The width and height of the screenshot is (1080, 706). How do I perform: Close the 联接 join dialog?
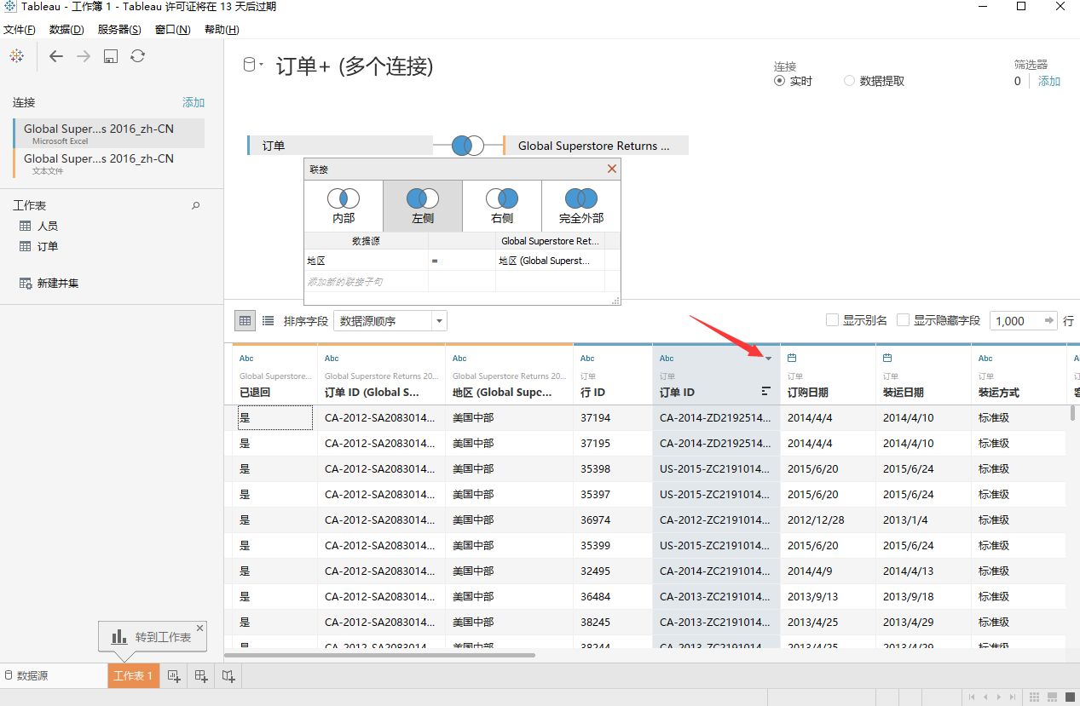[612, 169]
